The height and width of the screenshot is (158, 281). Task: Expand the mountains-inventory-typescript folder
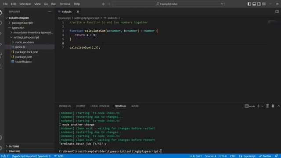33,32
